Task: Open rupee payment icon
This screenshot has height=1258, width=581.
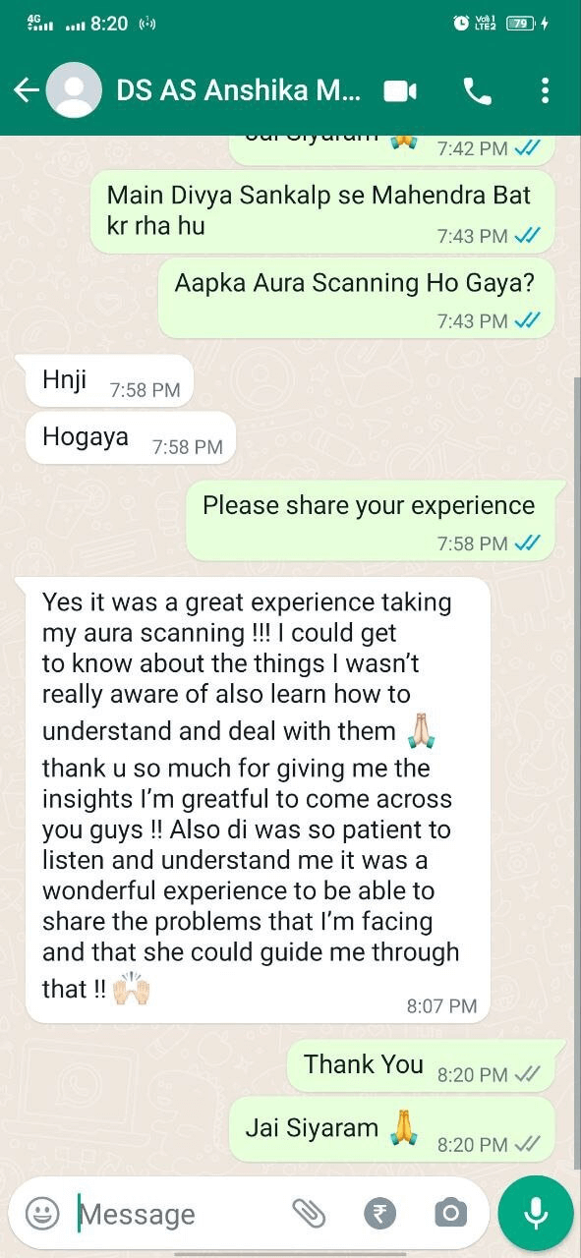Action: pos(379,1214)
